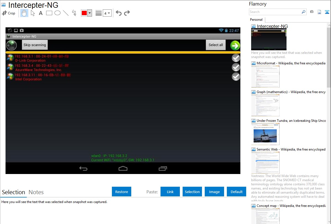Image resolution: width=331 pixels, height=224 pixels.
Task: Toggle checkmark for 192.168.3.11 Intel host
Action: 236,77
